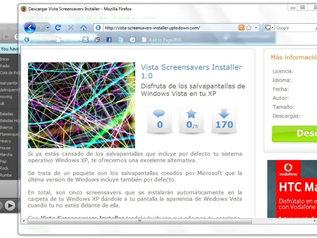Subscribe using the orange RSS feed icon

241,28
